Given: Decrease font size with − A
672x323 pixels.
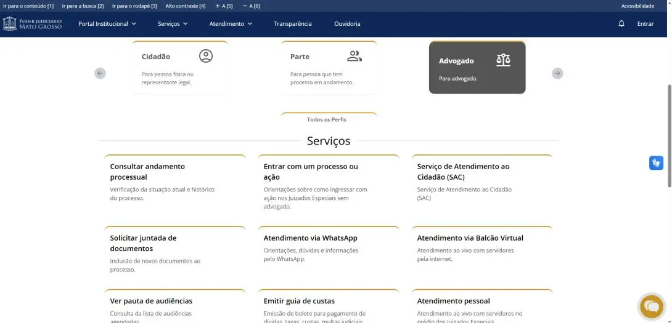Looking at the screenshot, I should coord(251,6).
